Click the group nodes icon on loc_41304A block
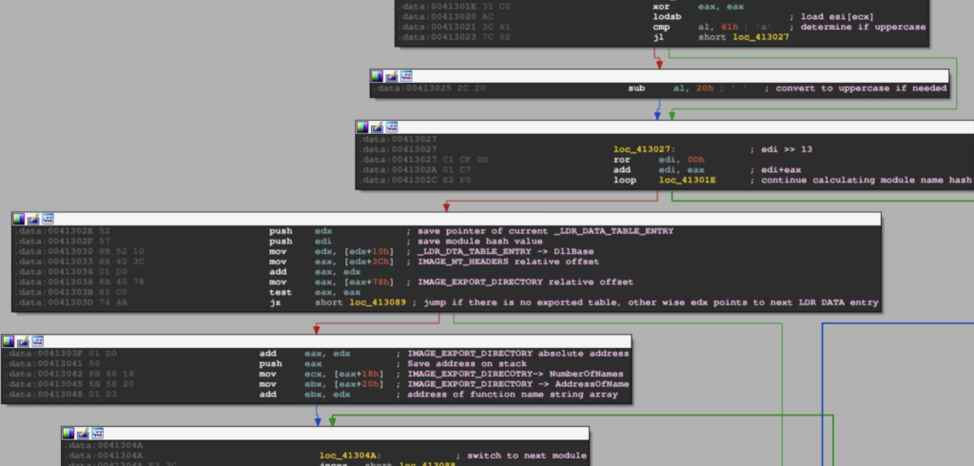The width and height of the screenshot is (974, 466). 97,433
